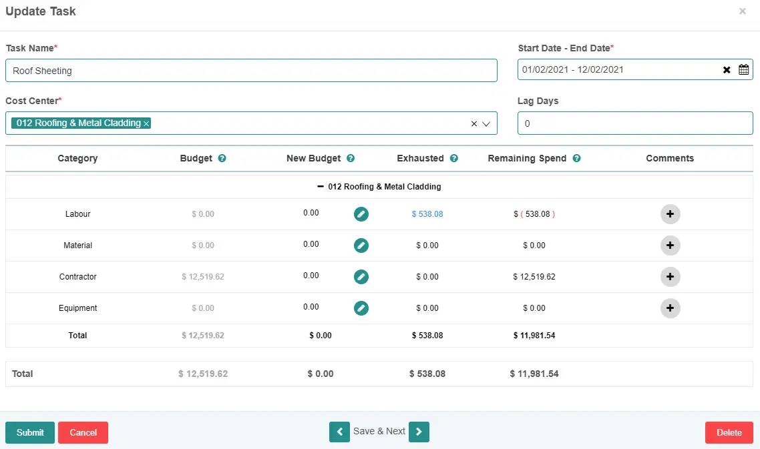
Task: Click the Material row edit pencil icon
Action: (361, 246)
